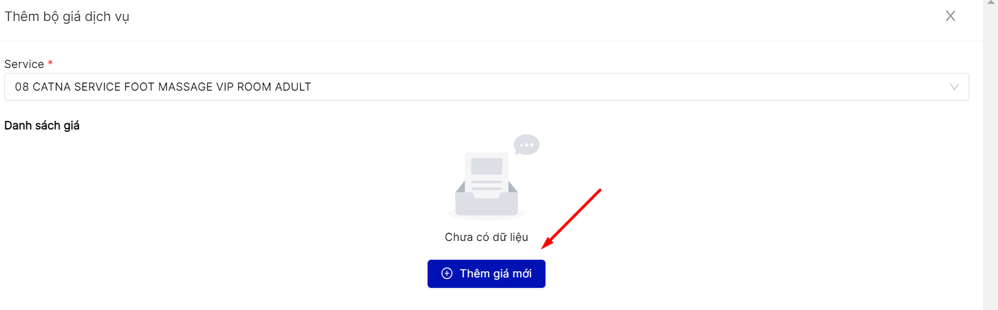The height and width of the screenshot is (310, 998).
Task: Click the document sheet in the empty-state graphic
Action: click(486, 174)
